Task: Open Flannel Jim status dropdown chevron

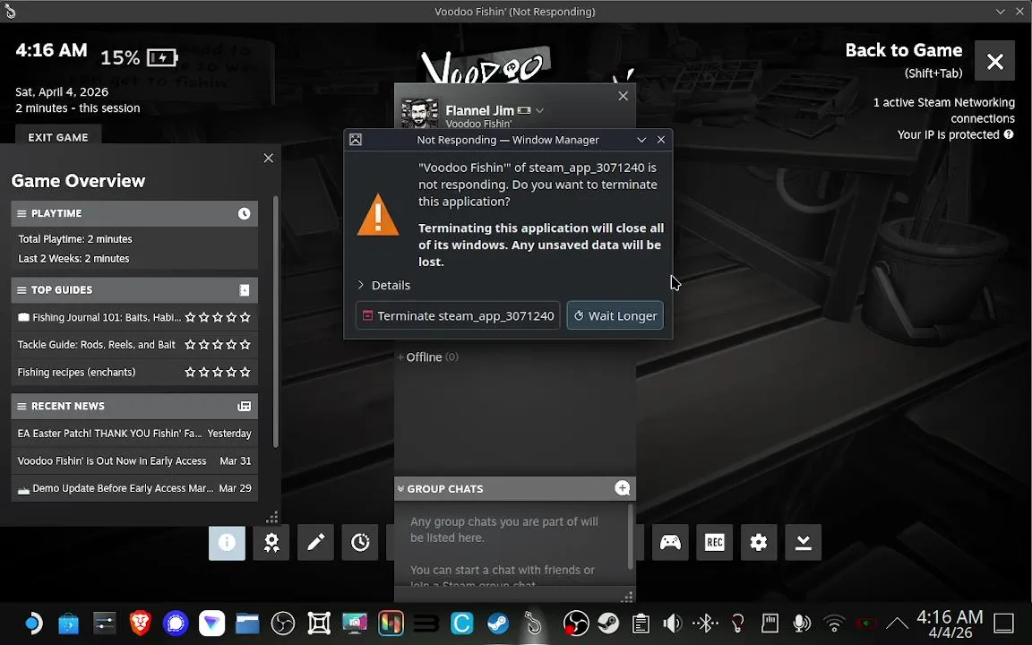Action: 539,110
